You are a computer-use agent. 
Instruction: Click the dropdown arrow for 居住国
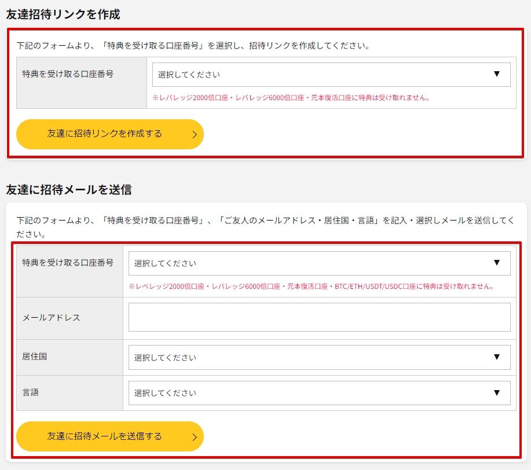[x=498, y=355]
